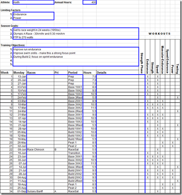Select the Details column header
Screen dimensions: 182x195
tap(118, 73)
